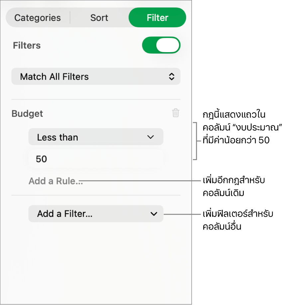Click the white knob of Filters toggle

click(x=168, y=45)
